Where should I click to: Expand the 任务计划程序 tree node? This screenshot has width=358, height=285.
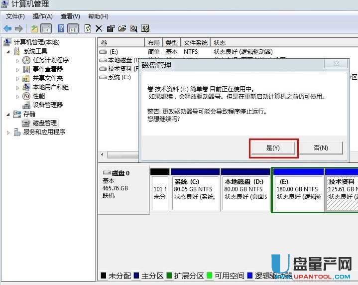tap(18, 60)
